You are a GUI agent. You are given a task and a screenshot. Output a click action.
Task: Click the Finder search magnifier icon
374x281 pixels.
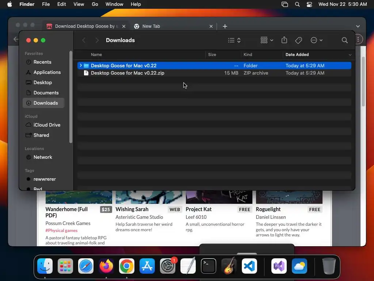pyautogui.click(x=344, y=40)
